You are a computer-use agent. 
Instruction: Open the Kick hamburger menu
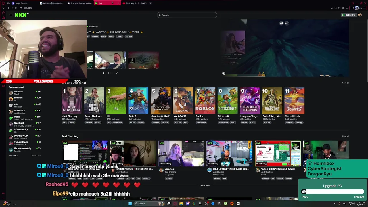pyautogui.click(x=11, y=15)
